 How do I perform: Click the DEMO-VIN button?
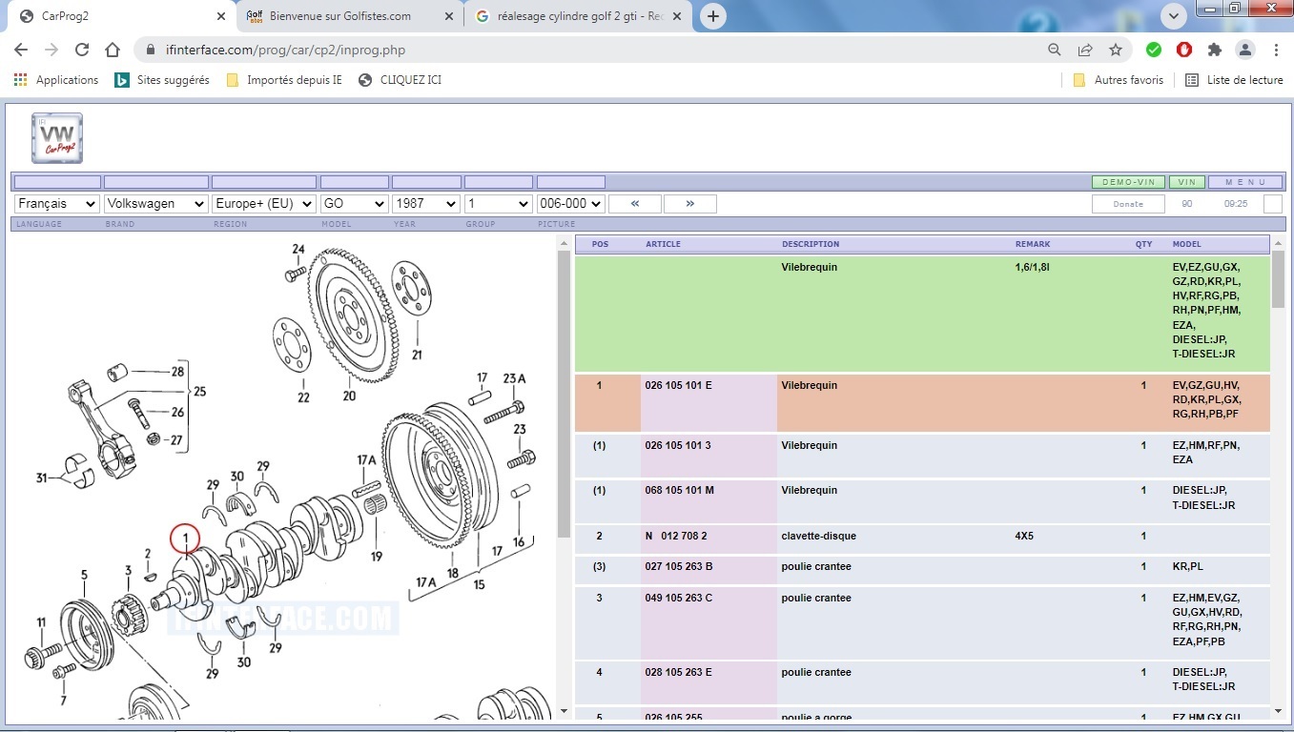pyautogui.click(x=1128, y=182)
